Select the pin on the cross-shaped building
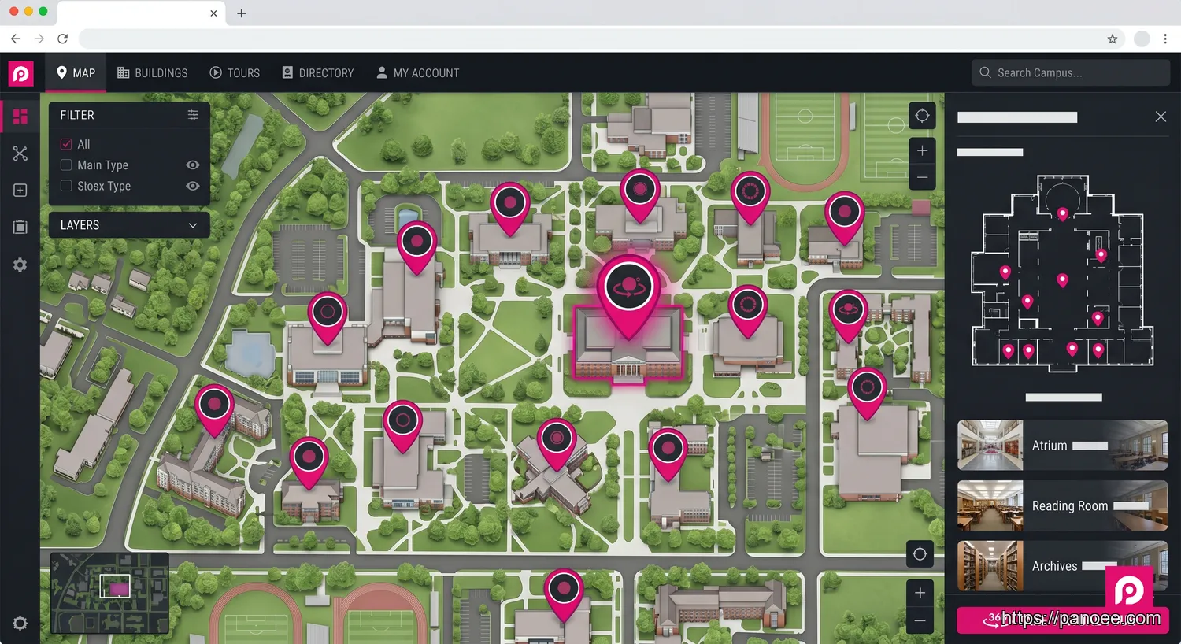 [557, 444]
